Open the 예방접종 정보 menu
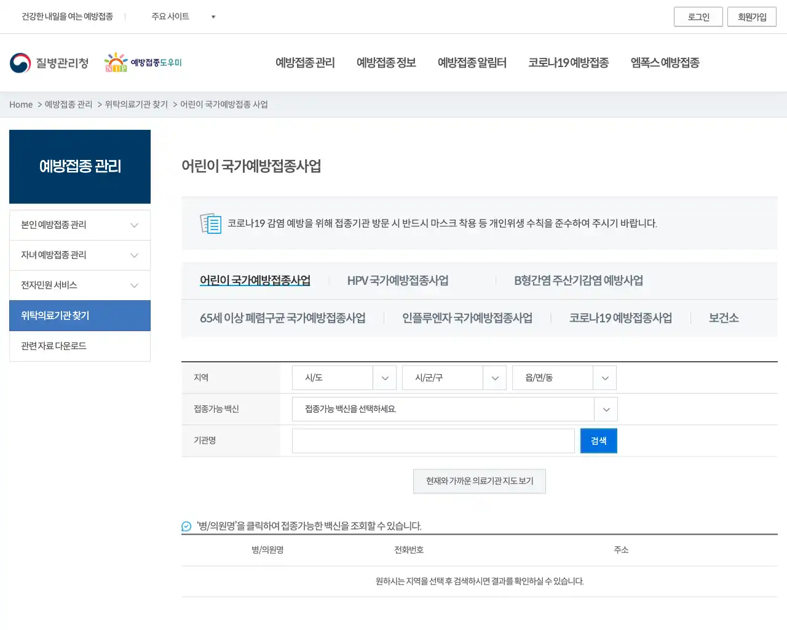This screenshot has height=630, width=787. pyautogui.click(x=386, y=62)
